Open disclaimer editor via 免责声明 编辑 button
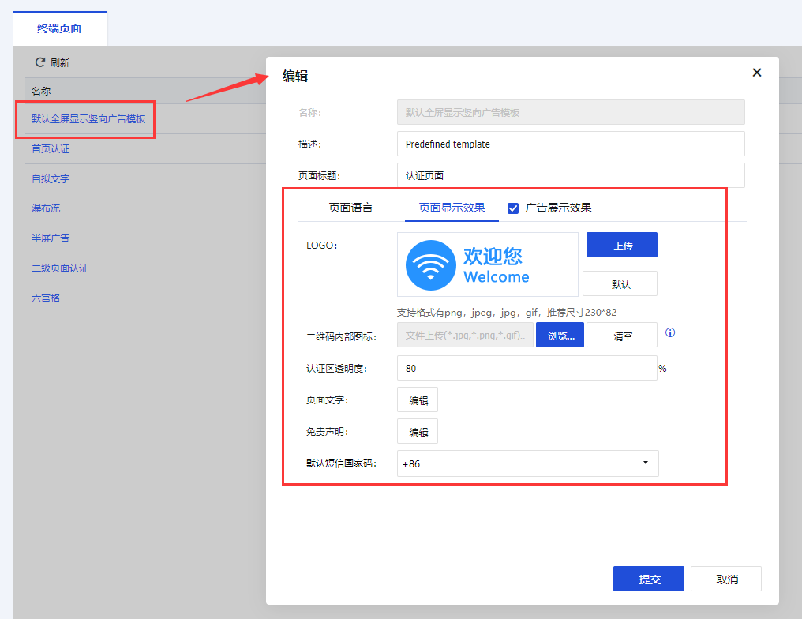The height and width of the screenshot is (619, 802). tap(418, 432)
